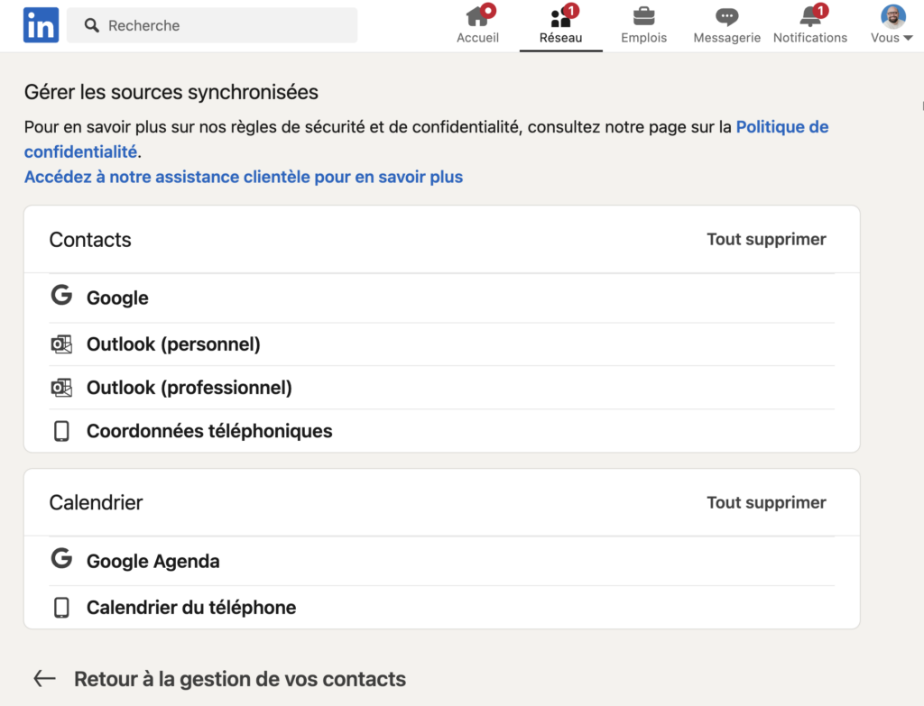Image resolution: width=924 pixels, height=706 pixels.
Task: Click Tout supprimer for Calendrier
Action: (766, 502)
